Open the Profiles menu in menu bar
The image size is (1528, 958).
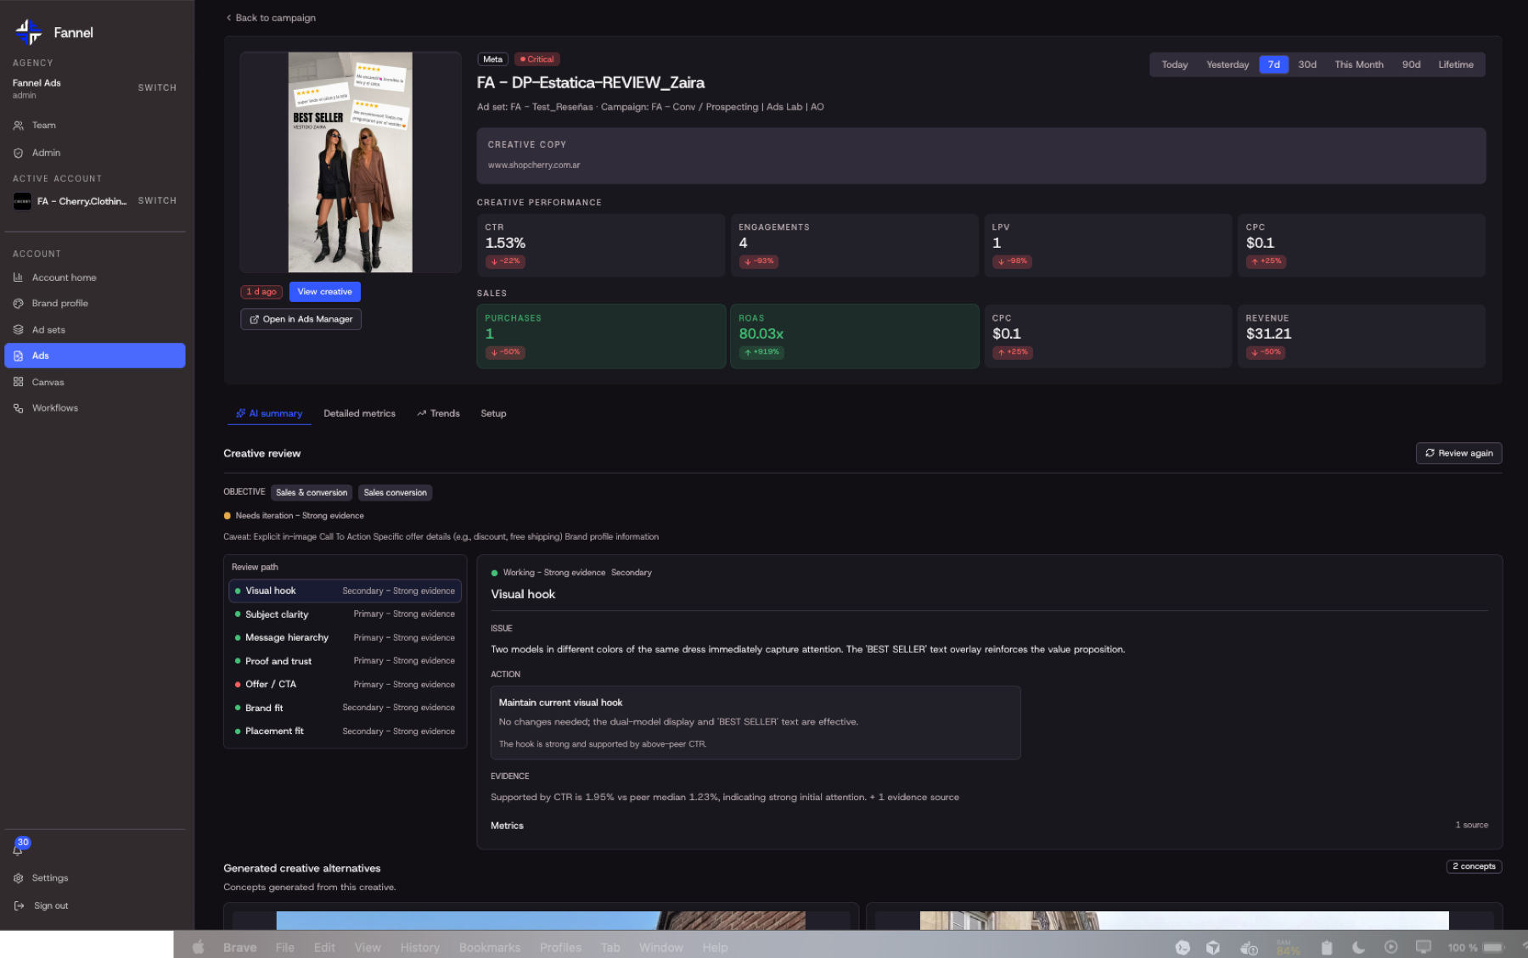(x=560, y=948)
